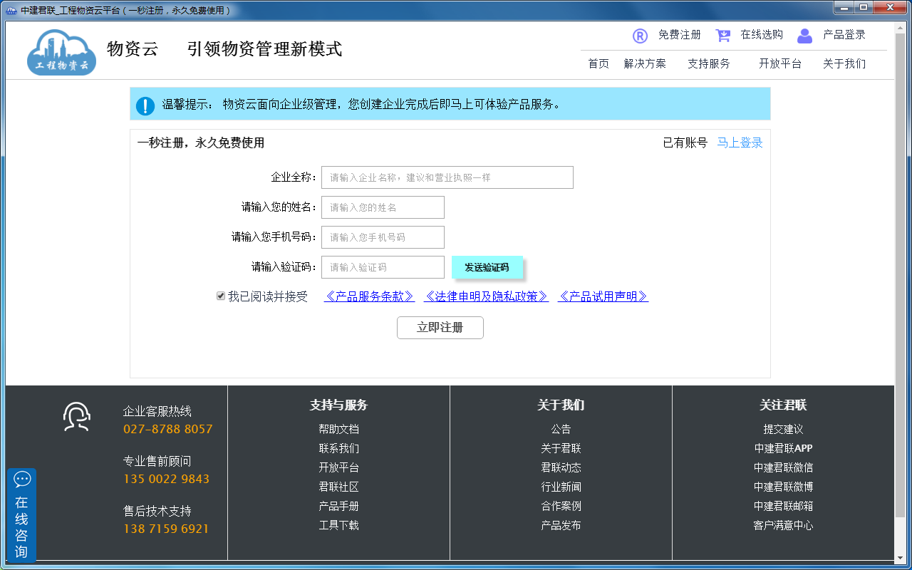Click 马上登录 for existing accounts
Image resolution: width=912 pixels, height=570 pixels.
(740, 142)
